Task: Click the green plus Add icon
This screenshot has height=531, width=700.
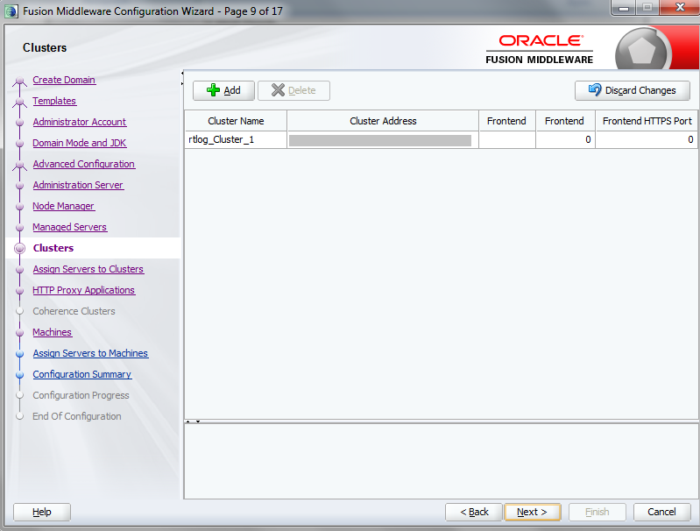Action: pyautogui.click(x=213, y=90)
